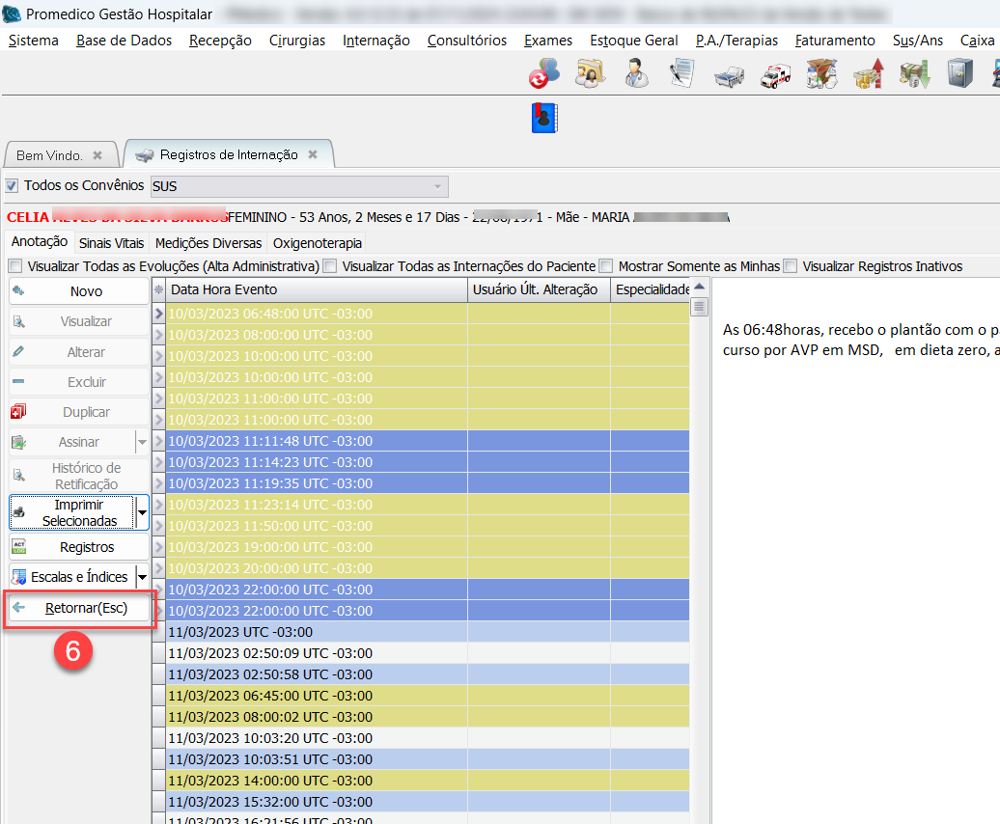The width and height of the screenshot is (1000, 824).
Task: Check Mostrar Somente as Minhas option
Action: click(x=606, y=266)
